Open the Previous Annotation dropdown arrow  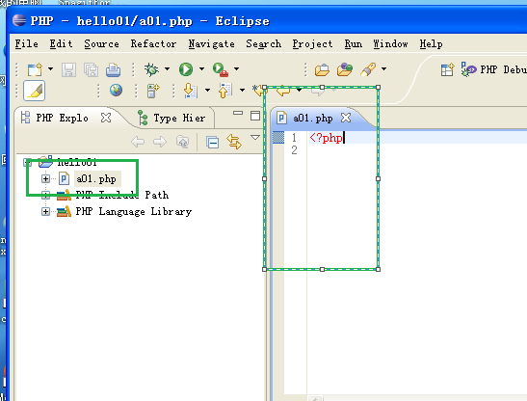tap(242, 91)
